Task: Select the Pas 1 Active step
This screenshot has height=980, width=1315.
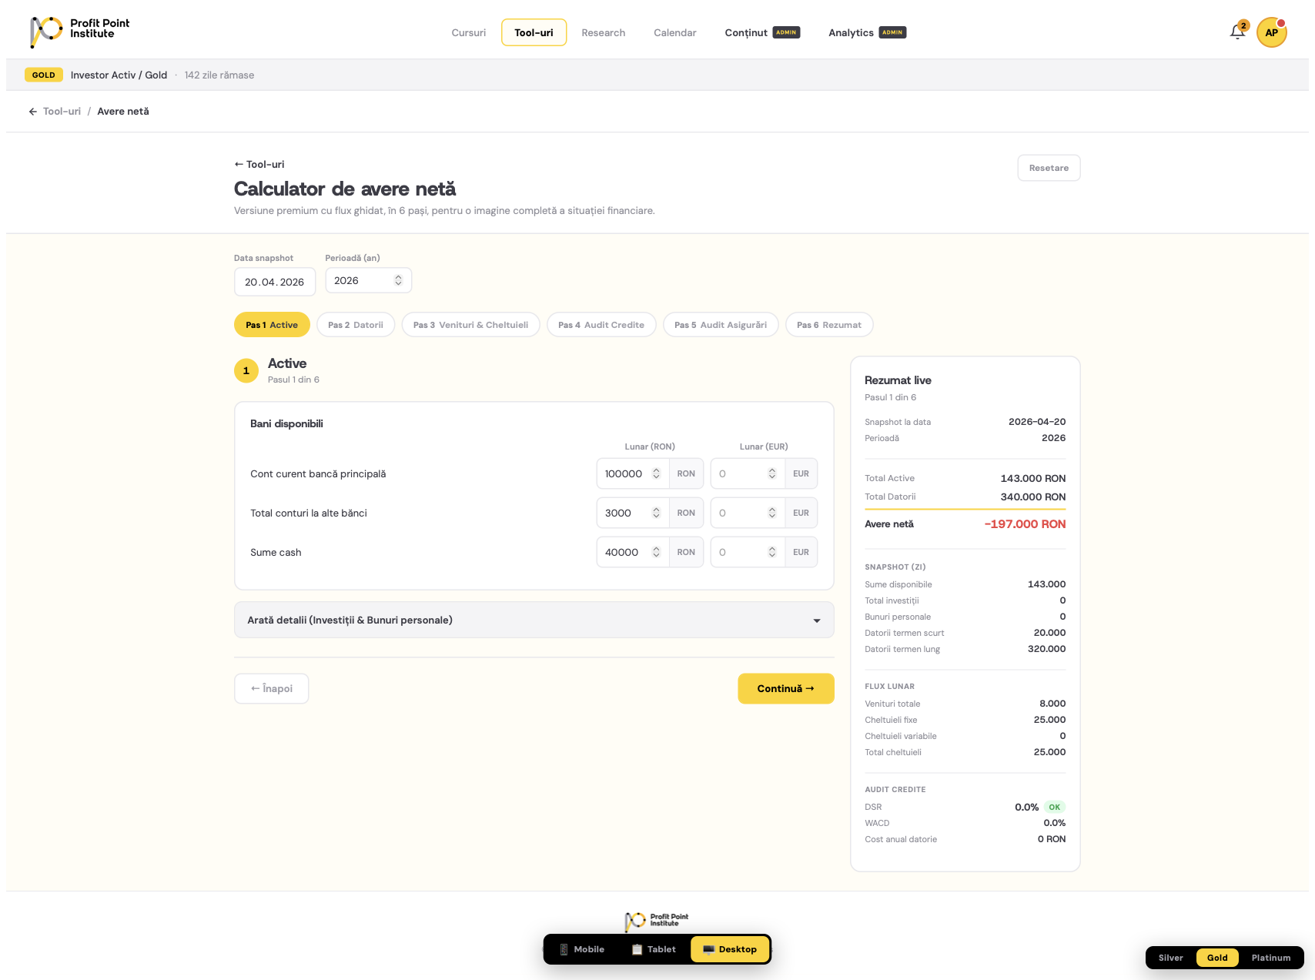Action: click(x=272, y=325)
